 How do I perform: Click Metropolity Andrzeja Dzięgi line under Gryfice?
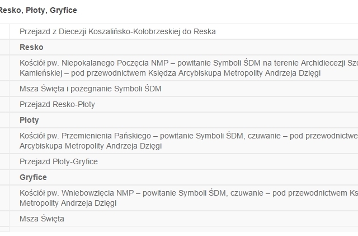coord(68,203)
